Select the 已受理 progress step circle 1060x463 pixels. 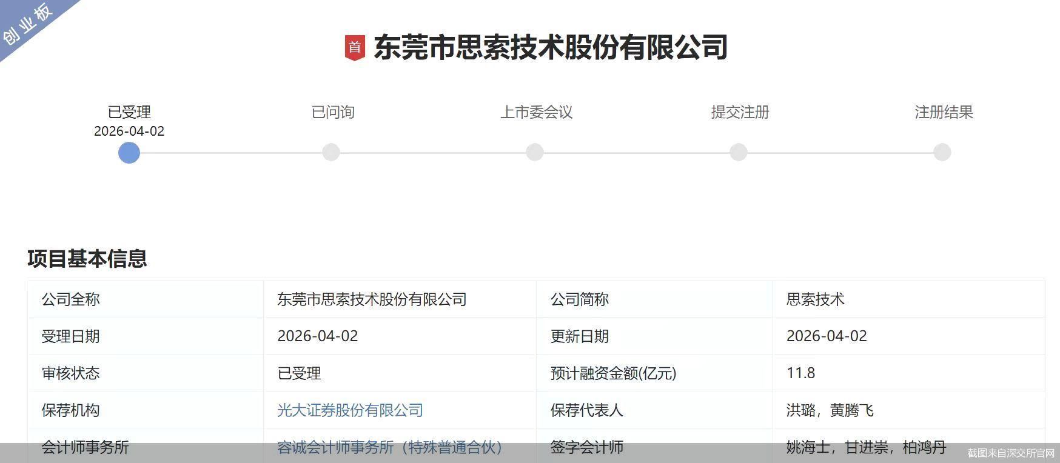tap(129, 152)
